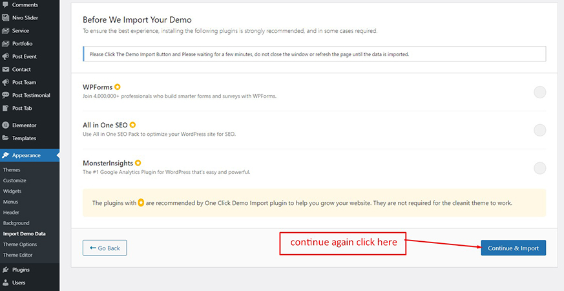Click the Users icon in sidebar

(6, 283)
